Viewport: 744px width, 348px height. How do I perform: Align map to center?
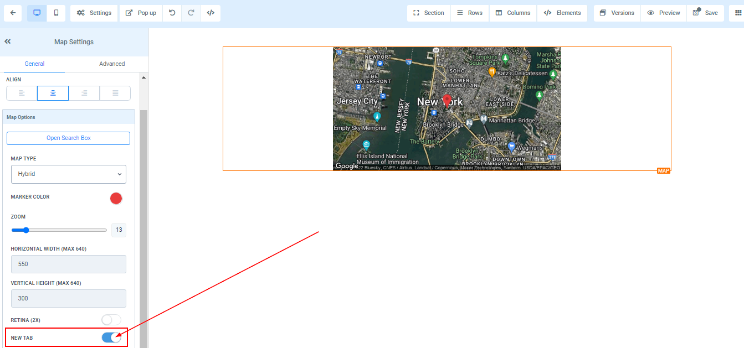tap(53, 93)
